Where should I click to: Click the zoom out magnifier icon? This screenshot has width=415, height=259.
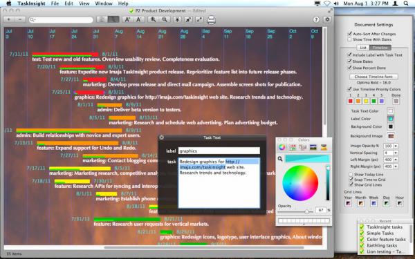click(x=165, y=19)
